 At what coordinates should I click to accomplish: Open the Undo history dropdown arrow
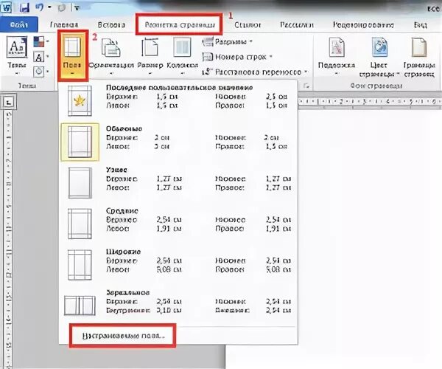pyautogui.click(x=49, y=7)
